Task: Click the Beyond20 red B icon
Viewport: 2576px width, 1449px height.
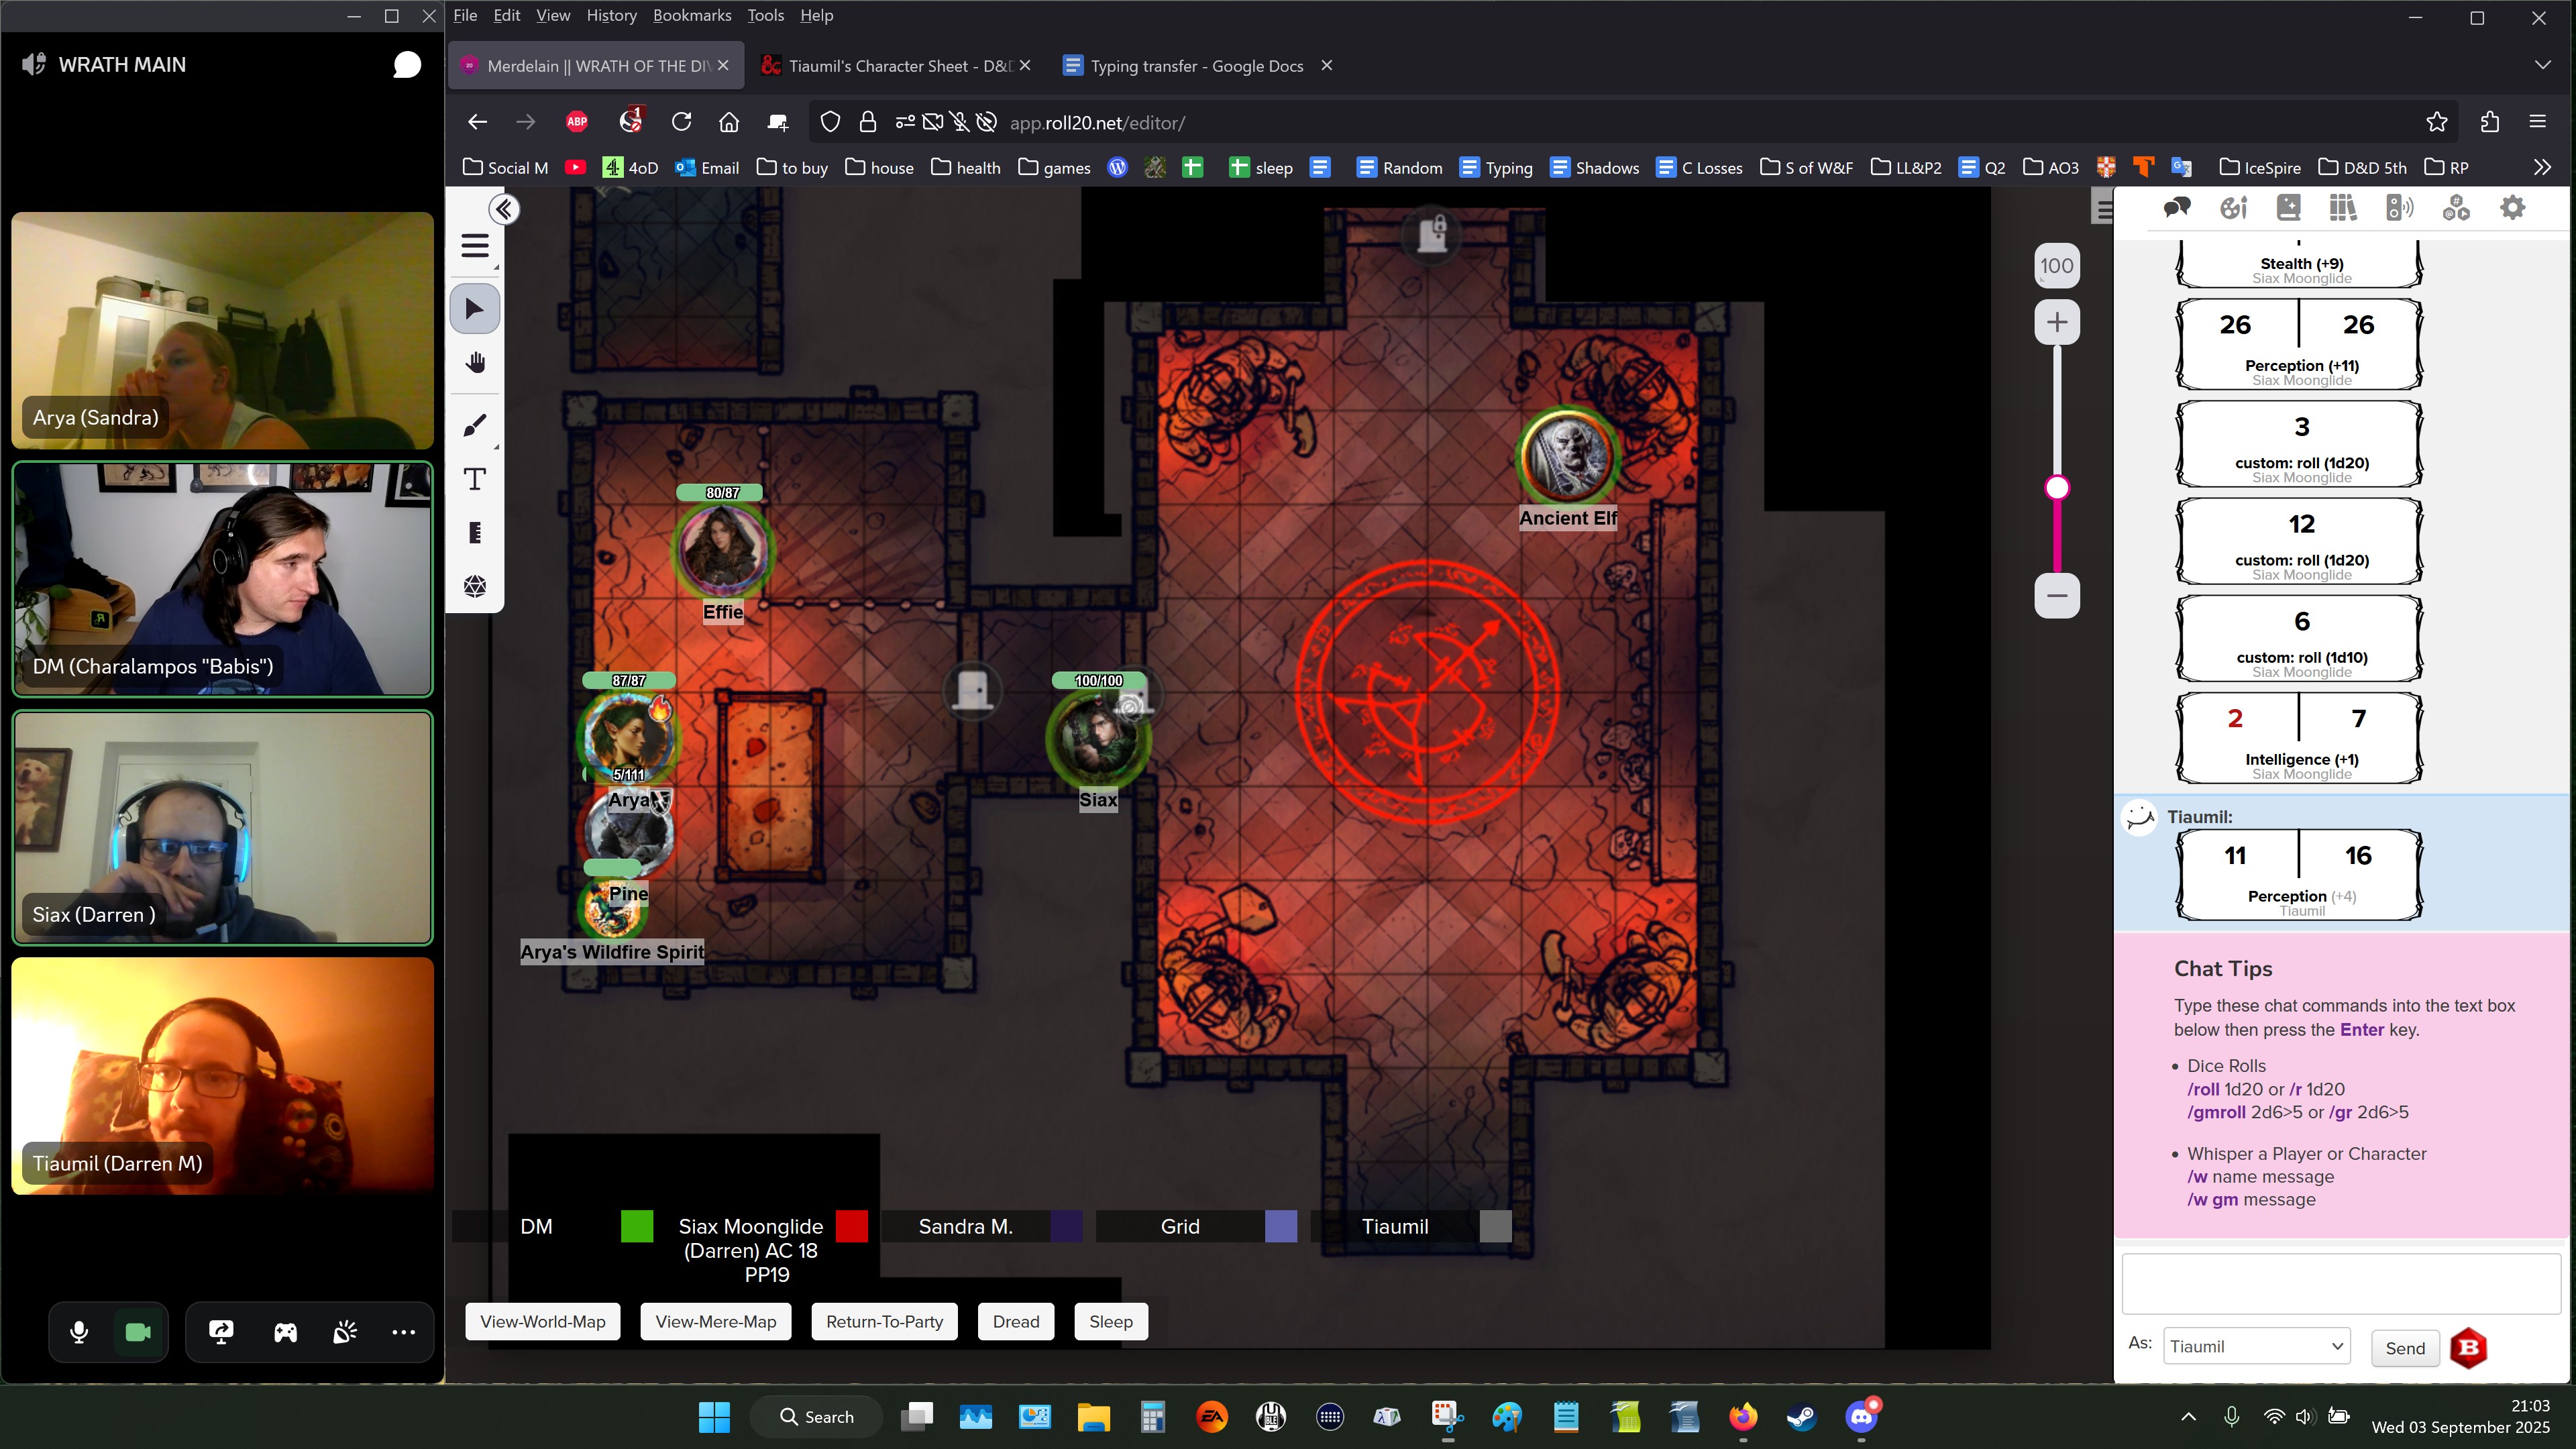Action: pyautogui.click(x=2468, y=1348)
